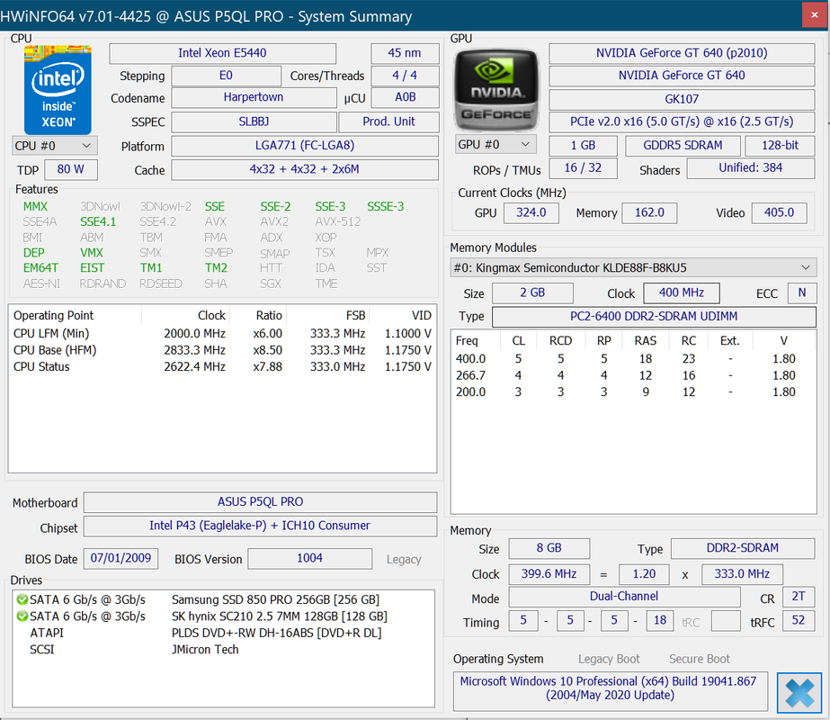The width and height of the screenshot is (830, 720).
Task: Click the PC2-6400 DDR2-SDRAM UDIMM type field
Action: pos(654,317)
